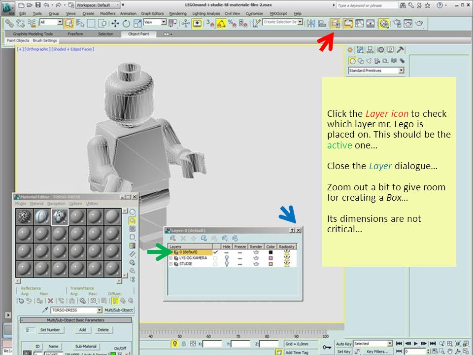Screen dimensions: 473x355
Task: Open the MAXScript menu
Action: pyautogui.click(x=278, y=14)
